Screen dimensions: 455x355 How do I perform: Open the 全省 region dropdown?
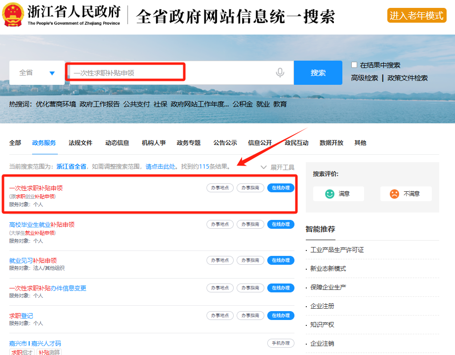click(37, 72)
